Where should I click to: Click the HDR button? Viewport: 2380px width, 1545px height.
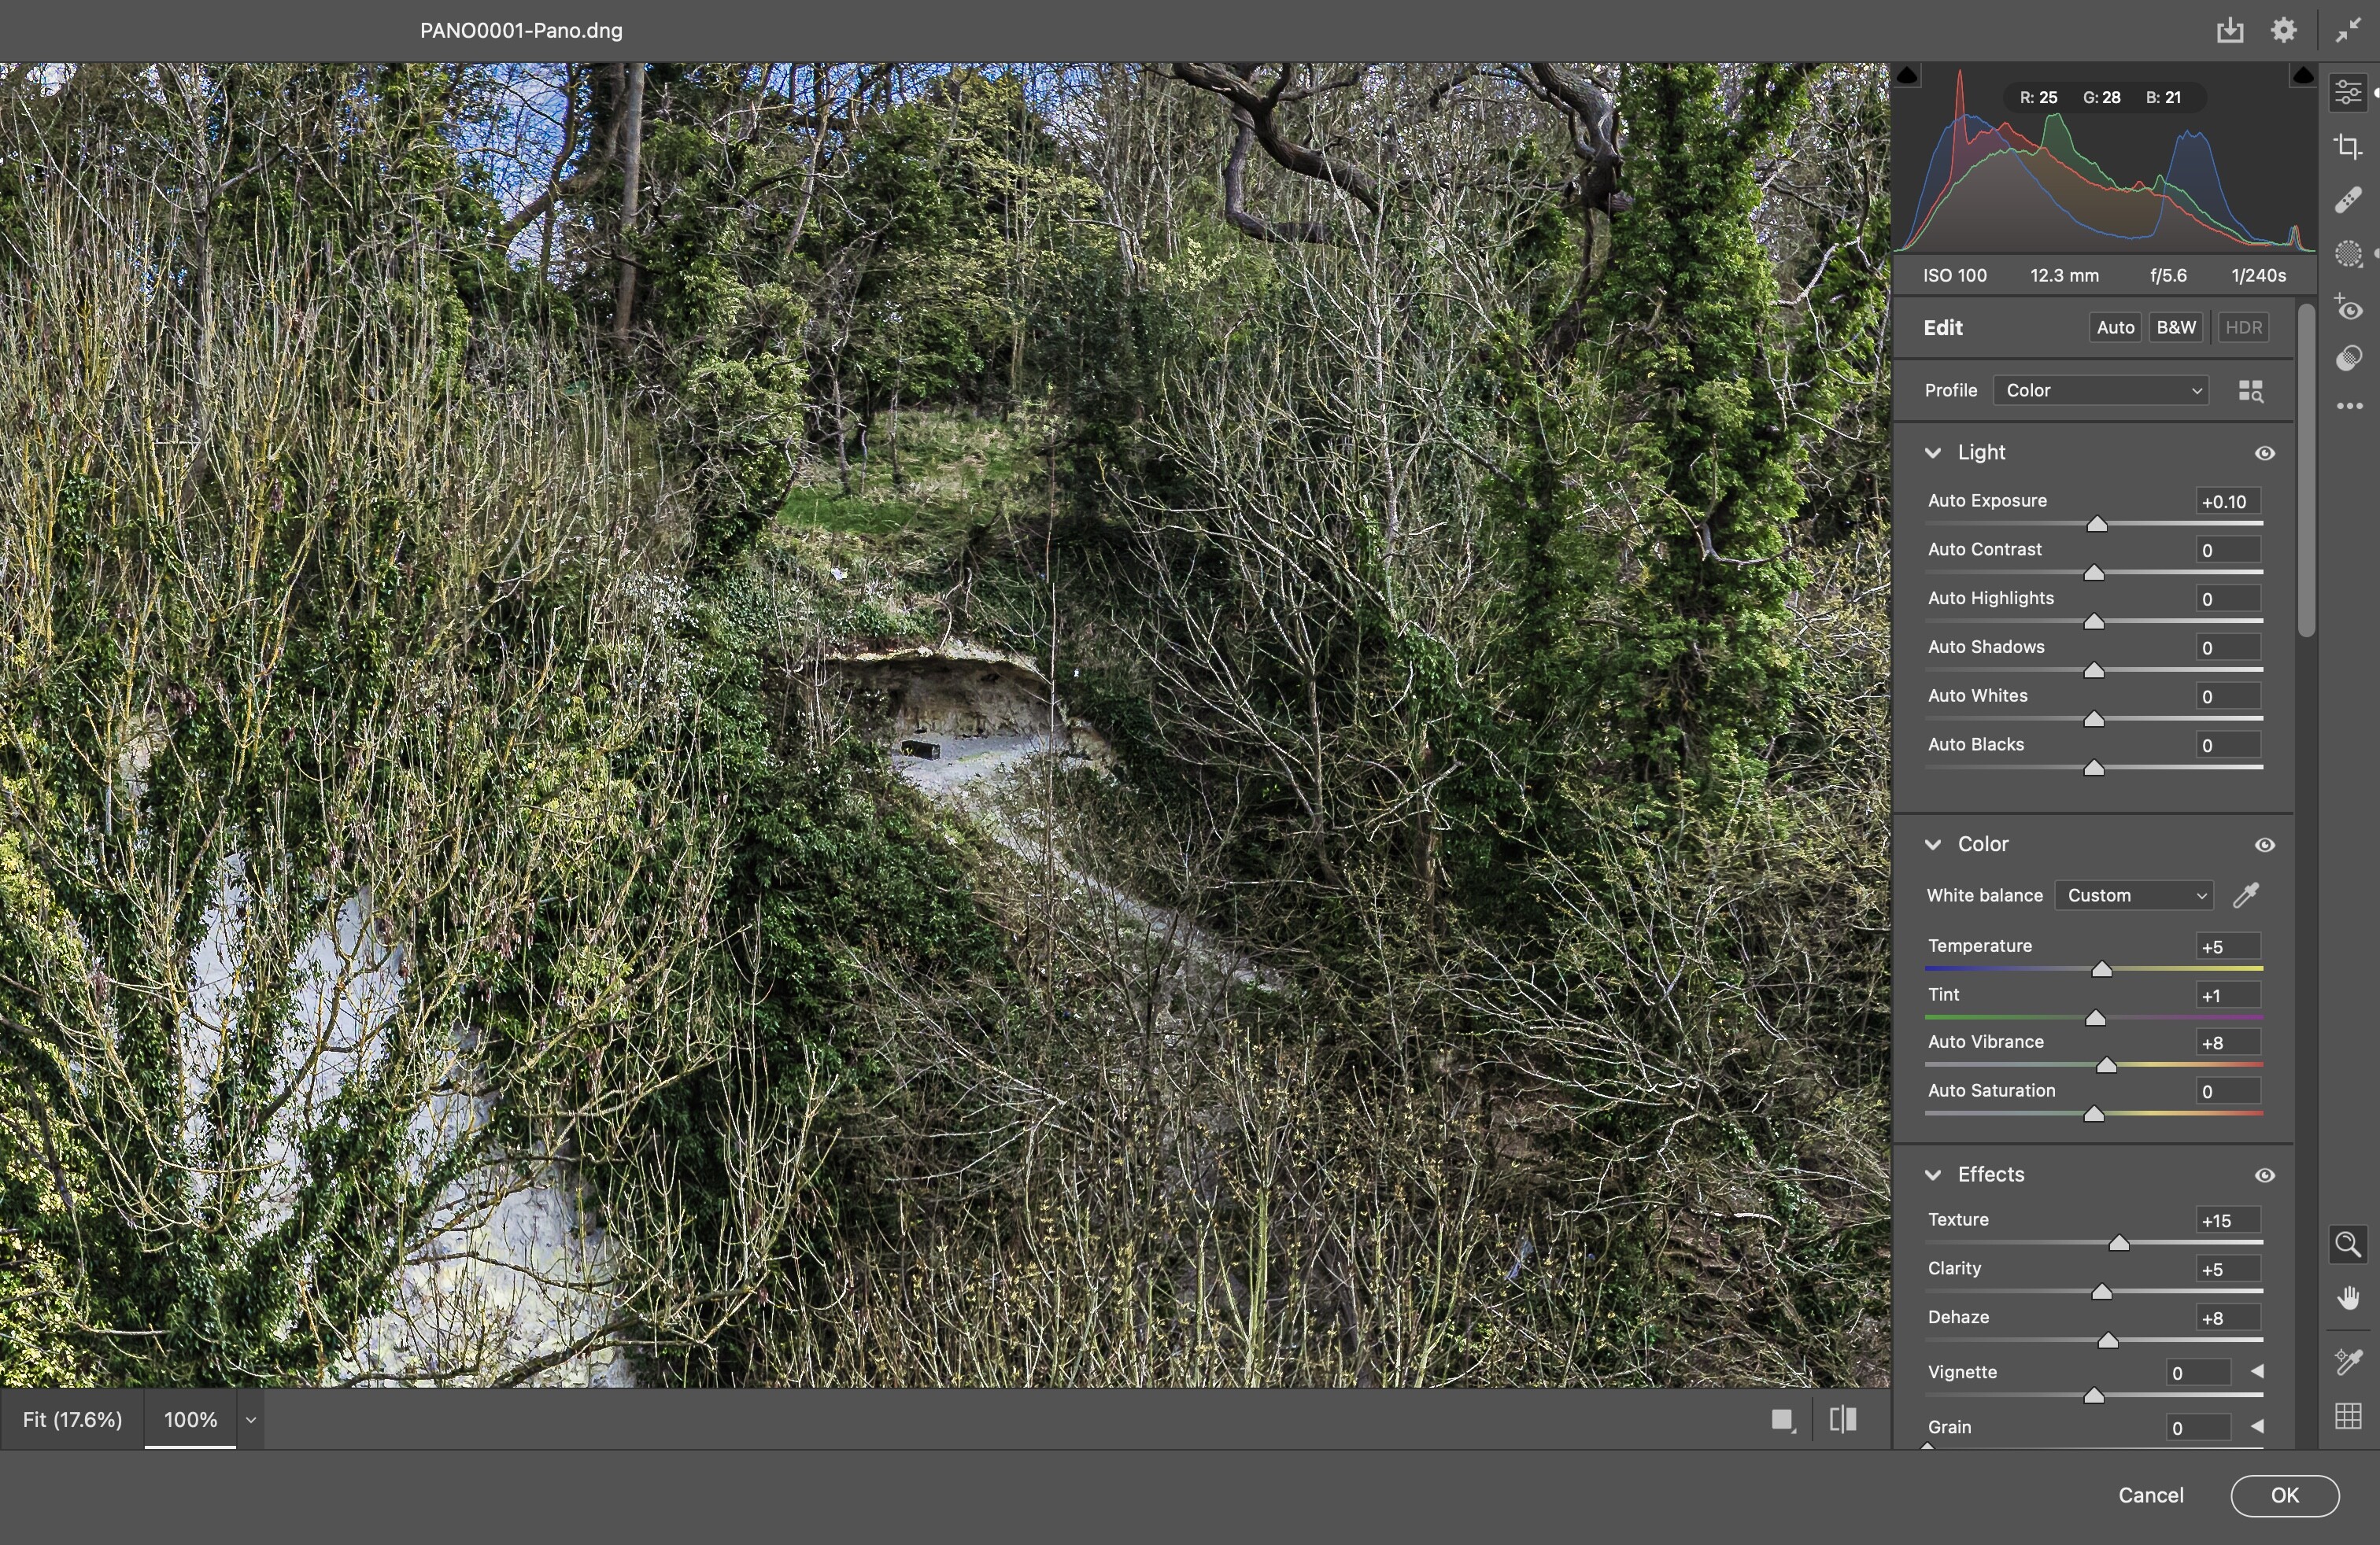point(2243,328)
